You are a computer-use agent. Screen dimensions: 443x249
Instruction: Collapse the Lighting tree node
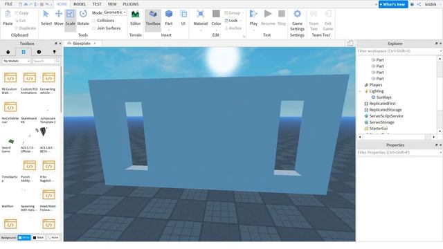click(x=360, y=91)
